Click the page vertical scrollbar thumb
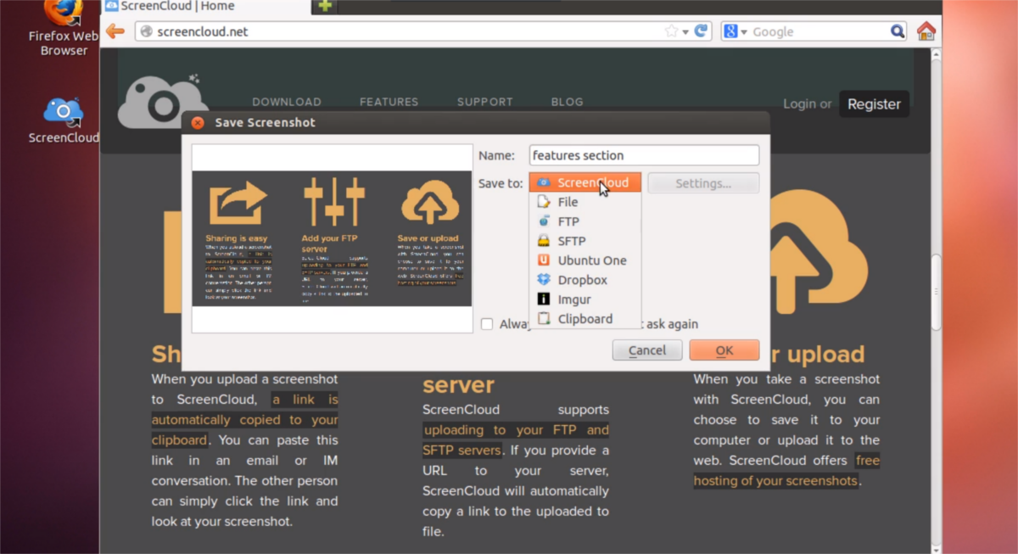Screen dimensions: 1018x554 coord(937,293)
